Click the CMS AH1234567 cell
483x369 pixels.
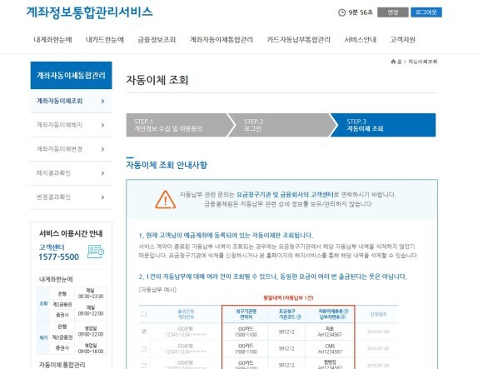[330, 349]
